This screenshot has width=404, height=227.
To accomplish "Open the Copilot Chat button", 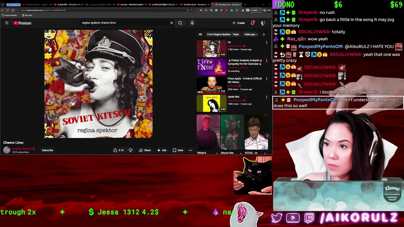I will 268,10.
